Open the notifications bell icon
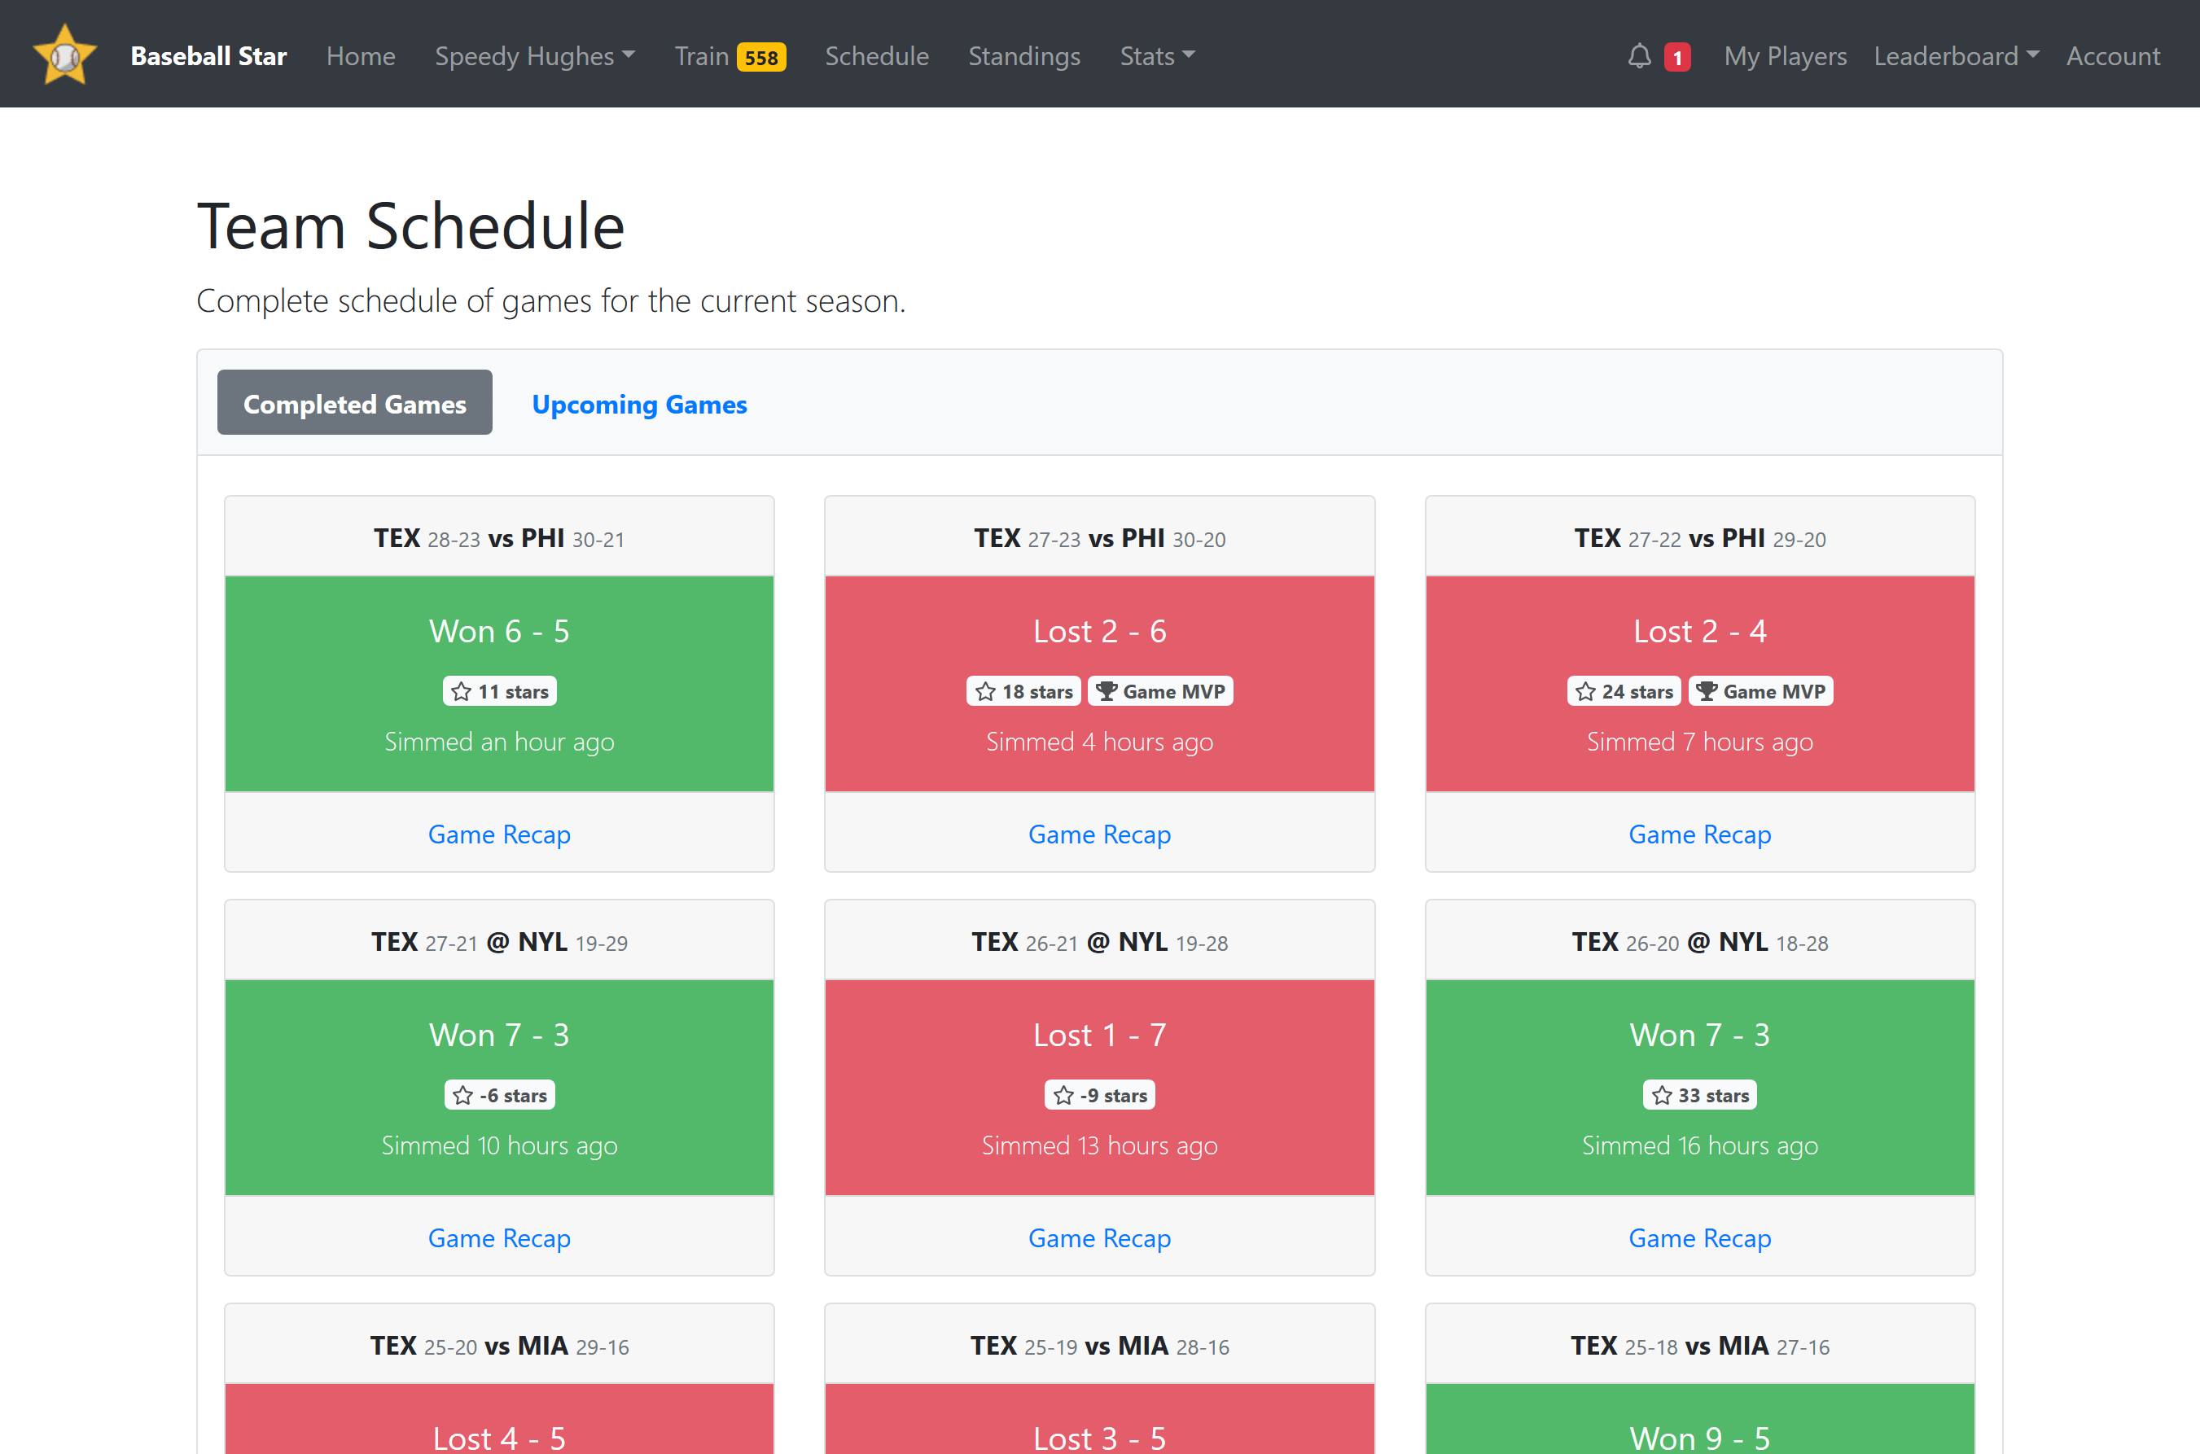Image resolution: width=2200 pixels, height=1454 pixels. click(x=1639, y=56)
